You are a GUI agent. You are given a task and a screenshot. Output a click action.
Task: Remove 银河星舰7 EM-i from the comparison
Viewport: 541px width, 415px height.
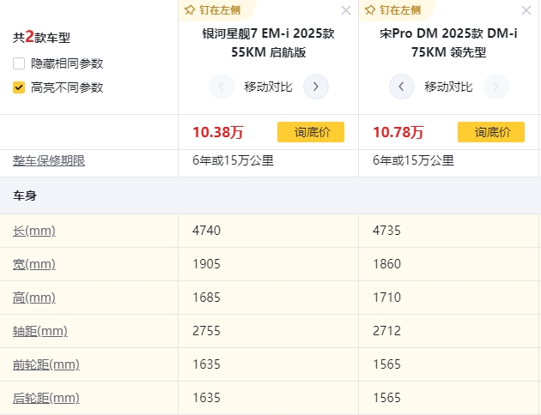346,10
